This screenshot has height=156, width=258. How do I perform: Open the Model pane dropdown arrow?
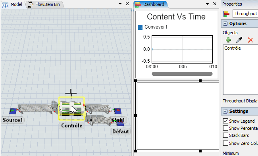pos(120,4)
